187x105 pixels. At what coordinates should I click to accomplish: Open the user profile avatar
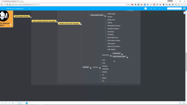click(184, 8)
